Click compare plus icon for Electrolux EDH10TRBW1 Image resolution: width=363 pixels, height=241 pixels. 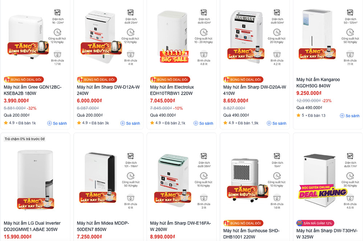point(196,123)
